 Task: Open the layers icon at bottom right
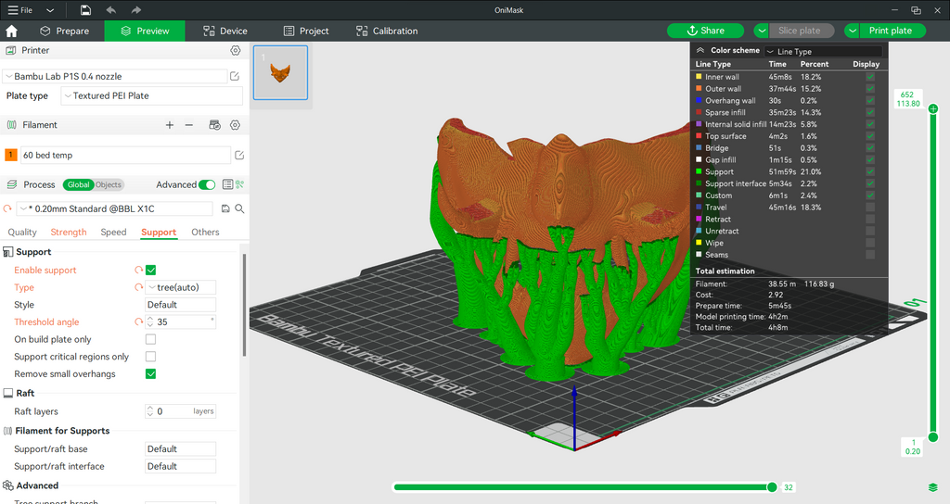click(x=933, y=487)
